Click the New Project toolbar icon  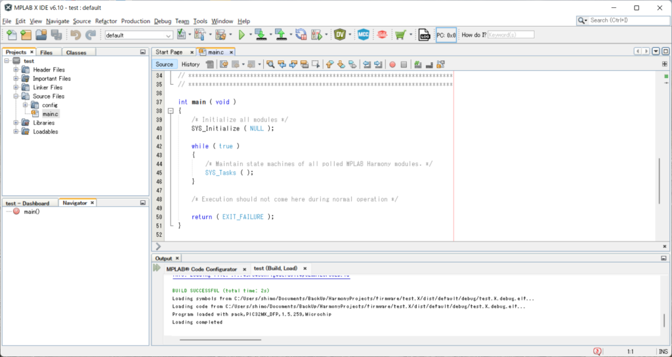26,35
